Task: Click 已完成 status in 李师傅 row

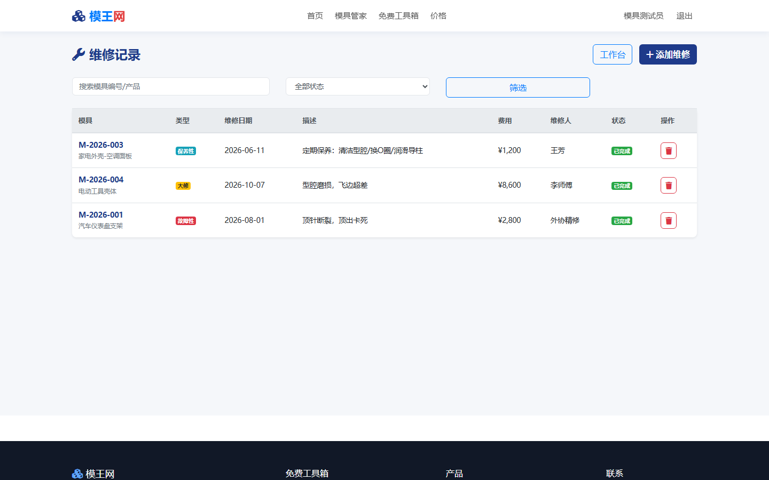Action: click(622, 186)
